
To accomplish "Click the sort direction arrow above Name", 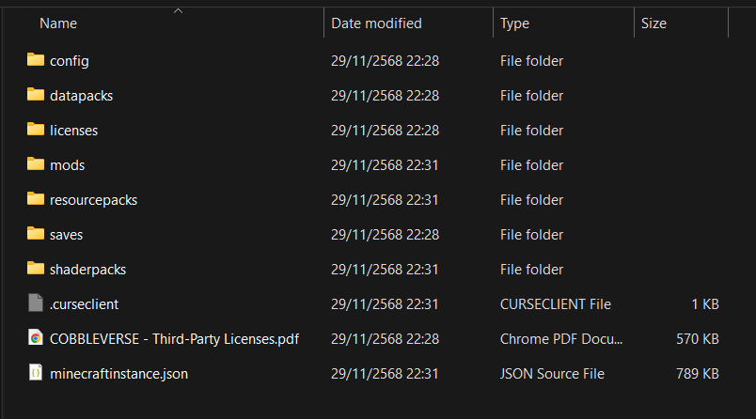I will click(x=178, y=11).
